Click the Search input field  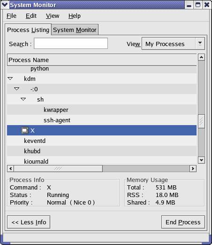click(x=71, y=43)
